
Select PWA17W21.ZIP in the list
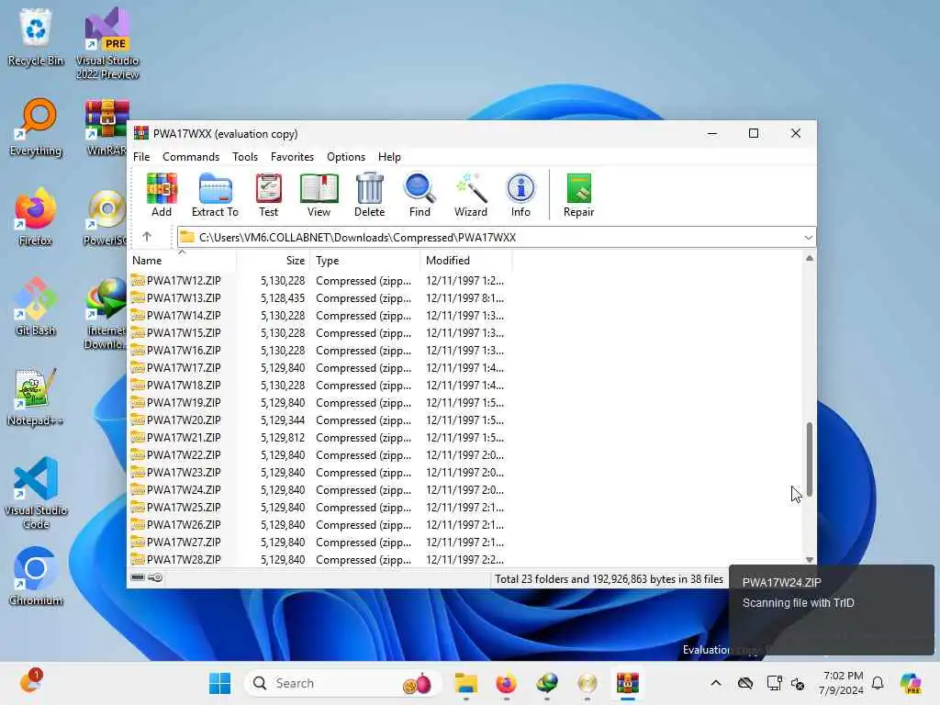point(184,438)
